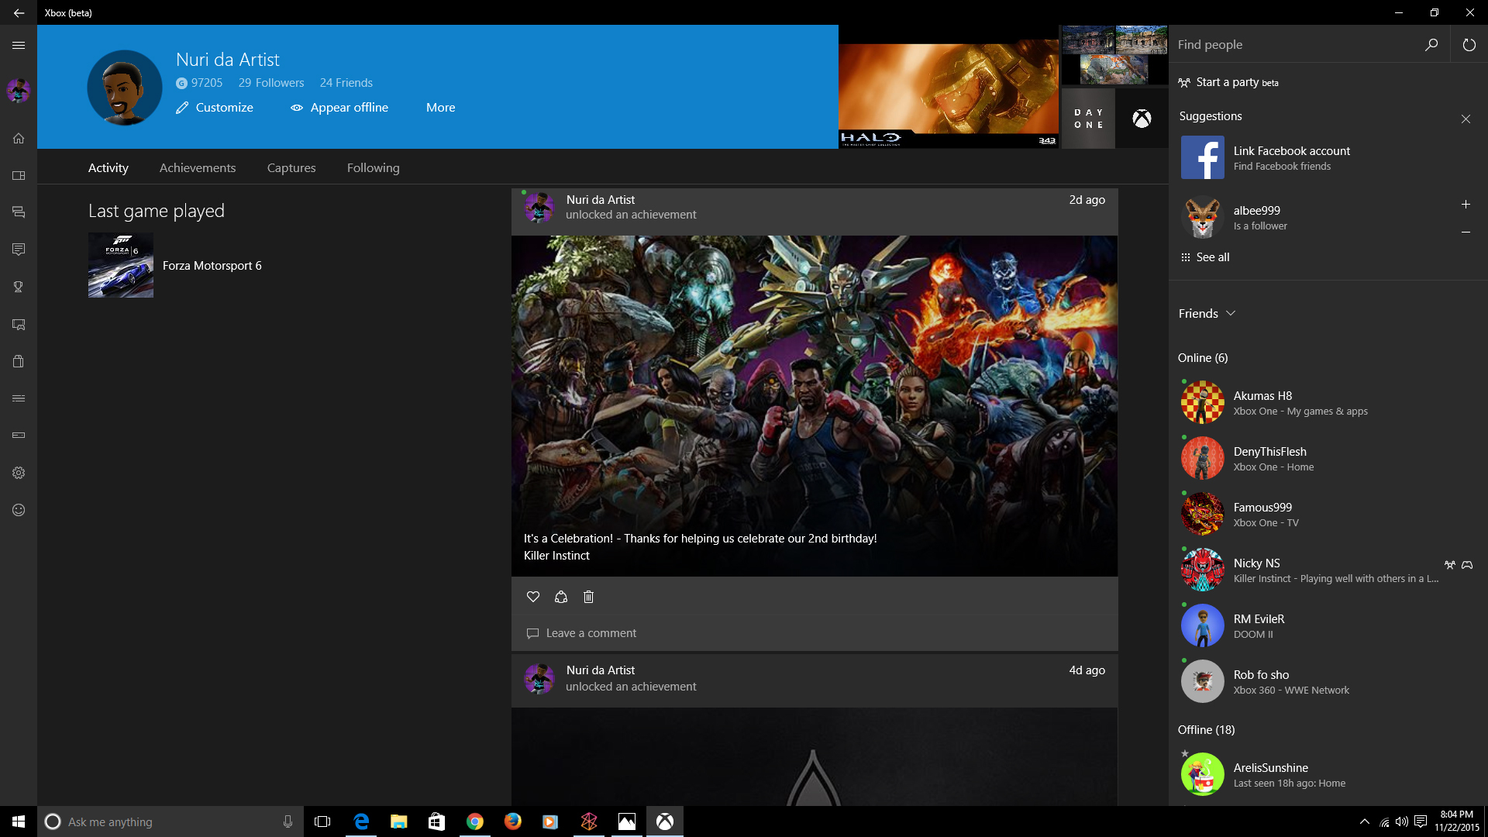Click the DAY ONE showcase tile
This screenshot has width=1488, height=837.
click(1088, 119)
